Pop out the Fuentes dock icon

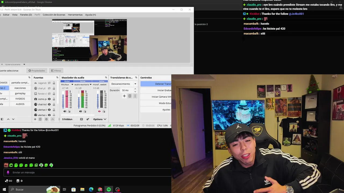click(x=57, y=78)
